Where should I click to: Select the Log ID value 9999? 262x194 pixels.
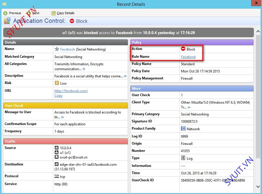click(184, 137)
